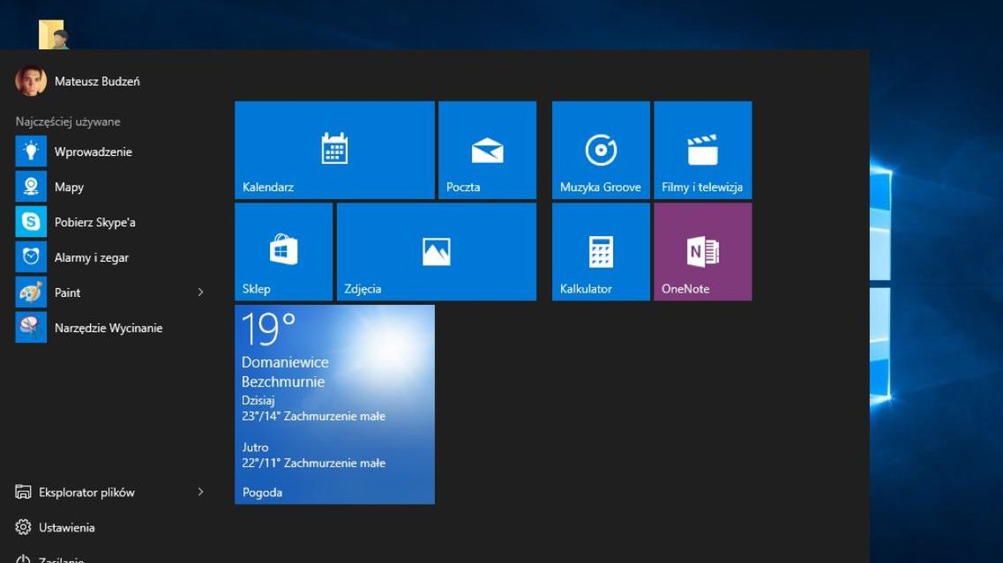Click the Zasilanie power icon
Screen dimensions: 1003x563
[x=23, y=559]
